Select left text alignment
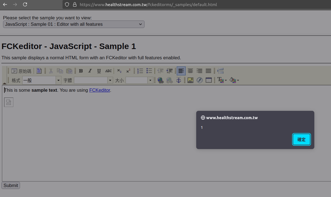Image resolution: width=331 pixels, height=197 pixels. [x=181, y=71]
